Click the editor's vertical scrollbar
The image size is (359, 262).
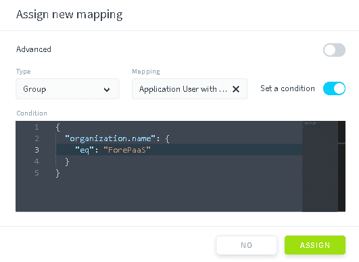tap(341, 166)
